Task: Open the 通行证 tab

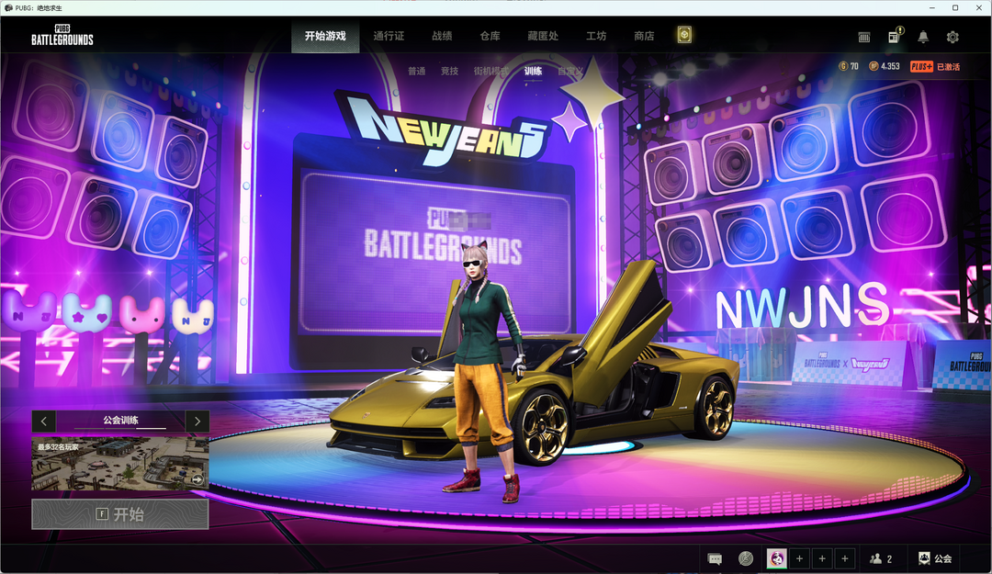Action: (389, 36)
